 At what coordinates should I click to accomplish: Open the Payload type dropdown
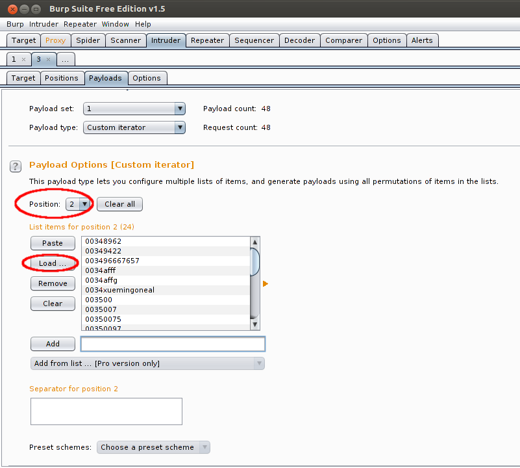tap(134, 127)
